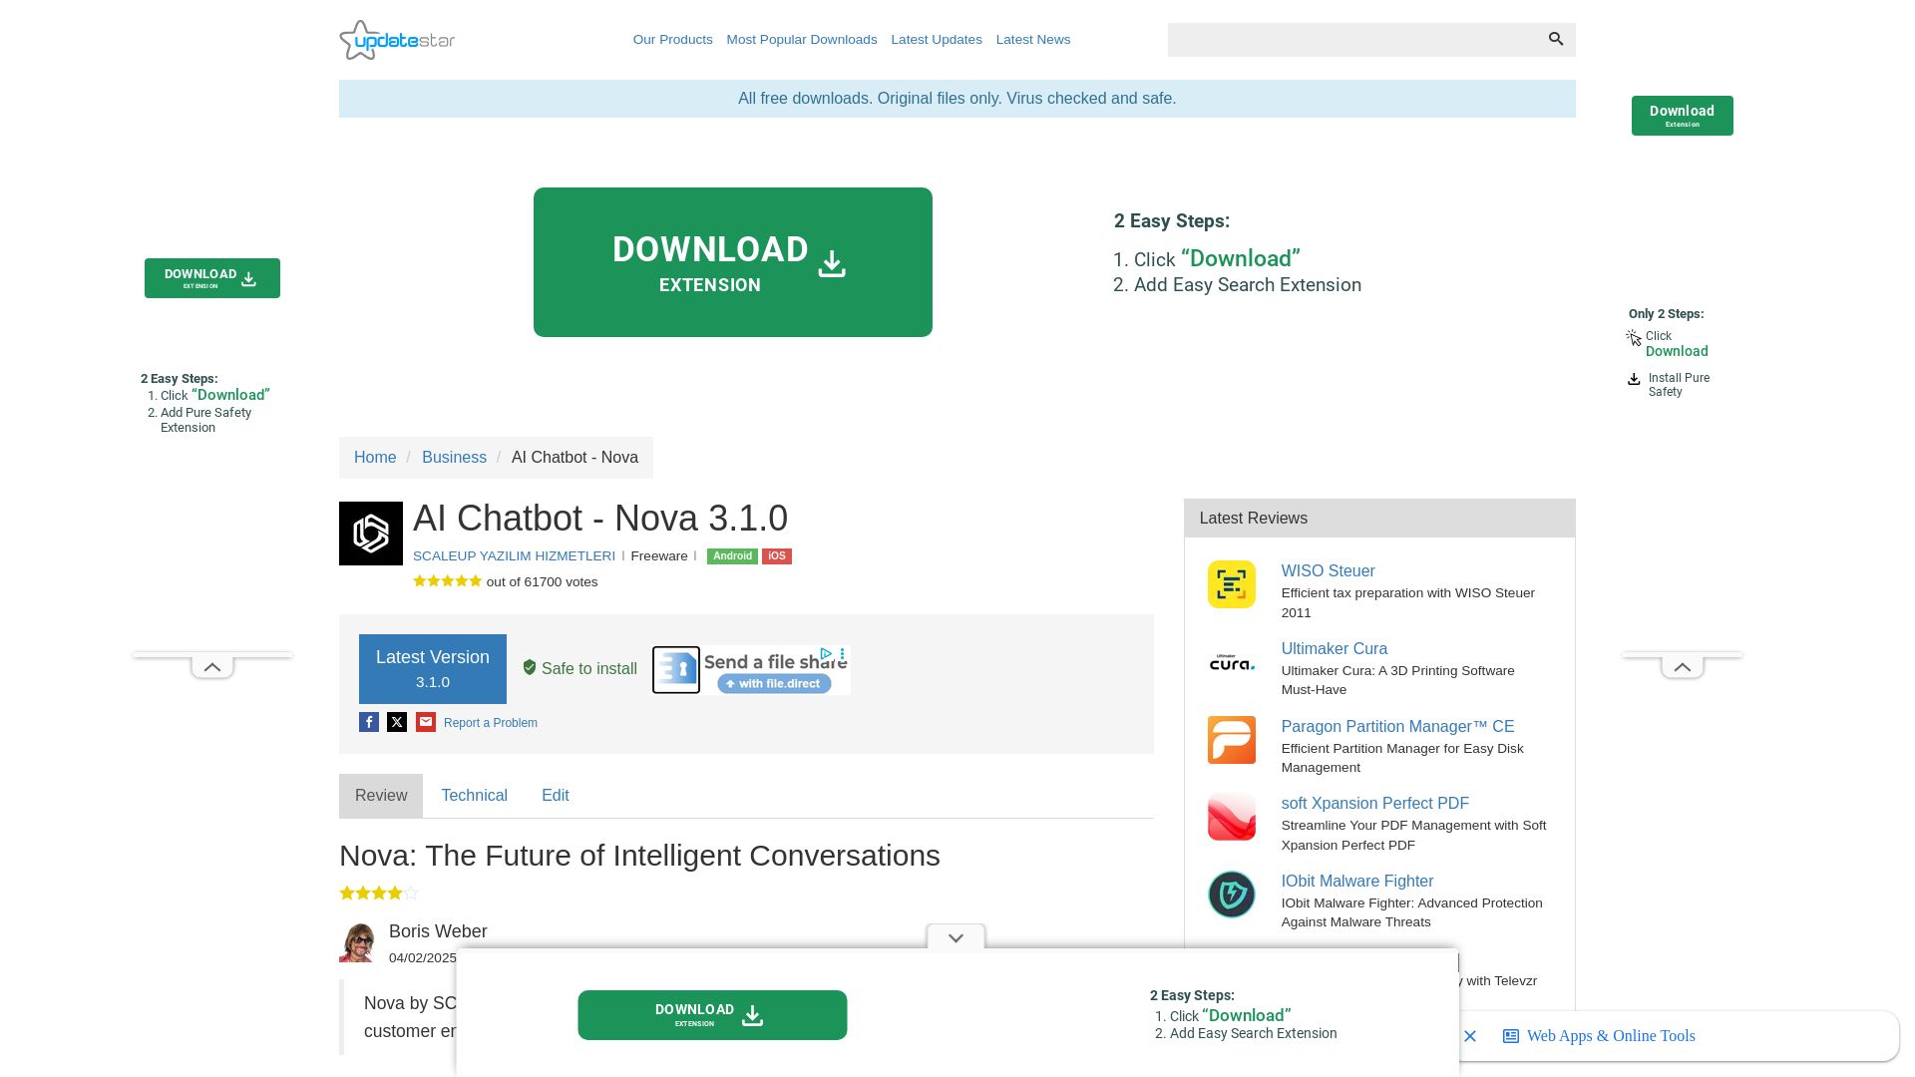Click the AdChoices icon on file.direct ad
Viewport: 1915px width, 1077px height.
coord(826,654)
